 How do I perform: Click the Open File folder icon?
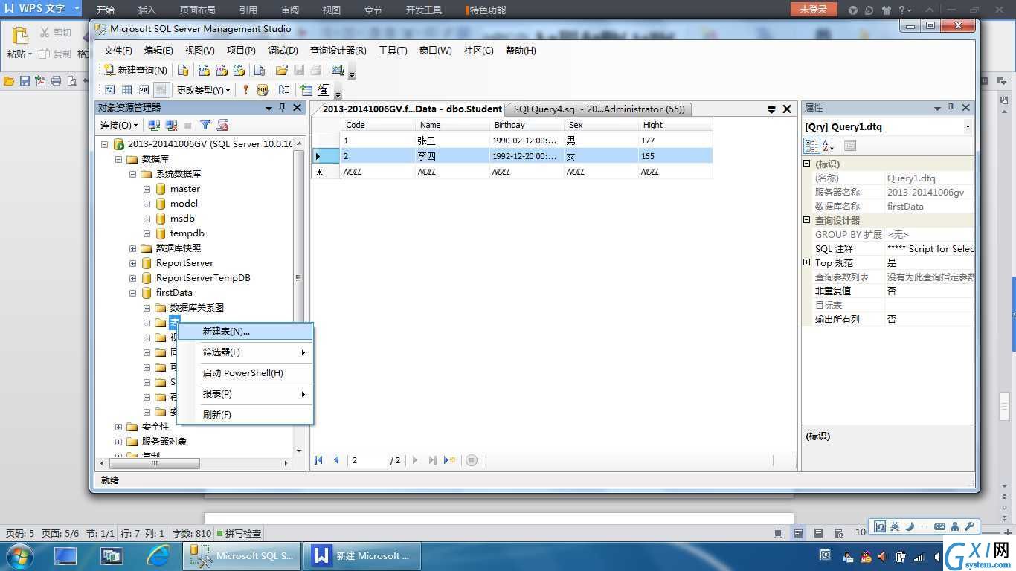pyautogui.click(x=281, y=70)
